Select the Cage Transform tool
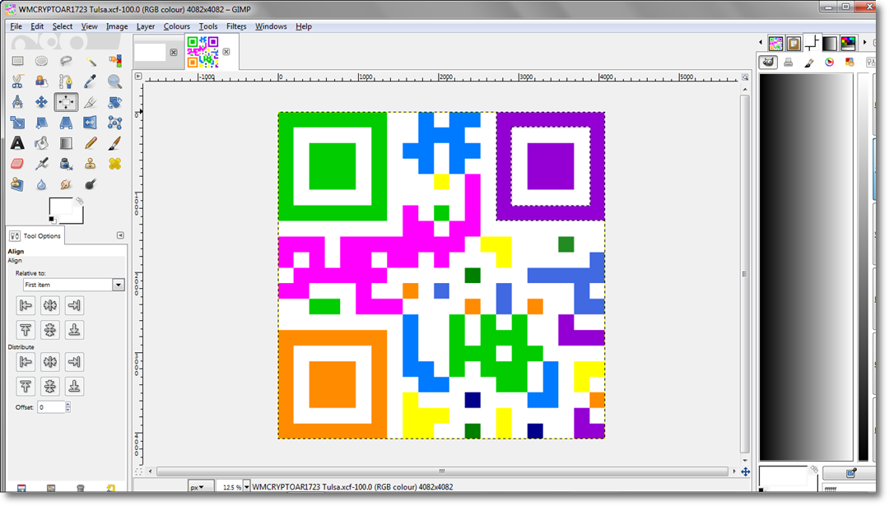The width and height of the screenshot is (889, 506). pos(114,123)
